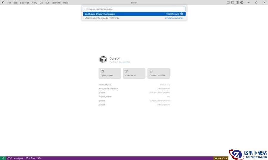Click the Go unlimited link

point(124,62)
